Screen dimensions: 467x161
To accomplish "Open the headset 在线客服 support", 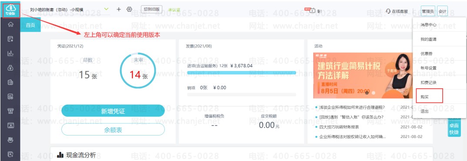I will (397, 11).
